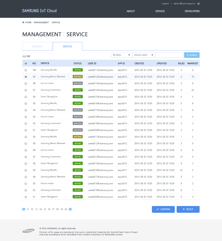Click the CREATED column header

[x=139, y=63]
